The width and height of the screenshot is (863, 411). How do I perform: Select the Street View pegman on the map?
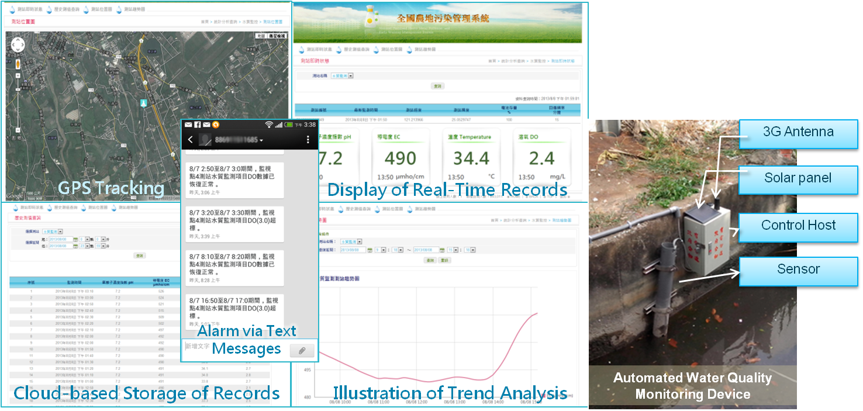18,64
